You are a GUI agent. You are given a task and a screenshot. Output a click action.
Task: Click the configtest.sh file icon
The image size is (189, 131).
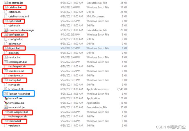click(x=6, y=39)
